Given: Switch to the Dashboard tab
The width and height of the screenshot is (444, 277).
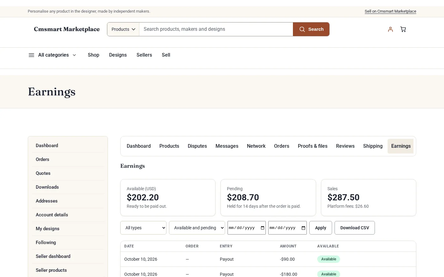Looking at the screenshot, I should (x=139, y=146).
